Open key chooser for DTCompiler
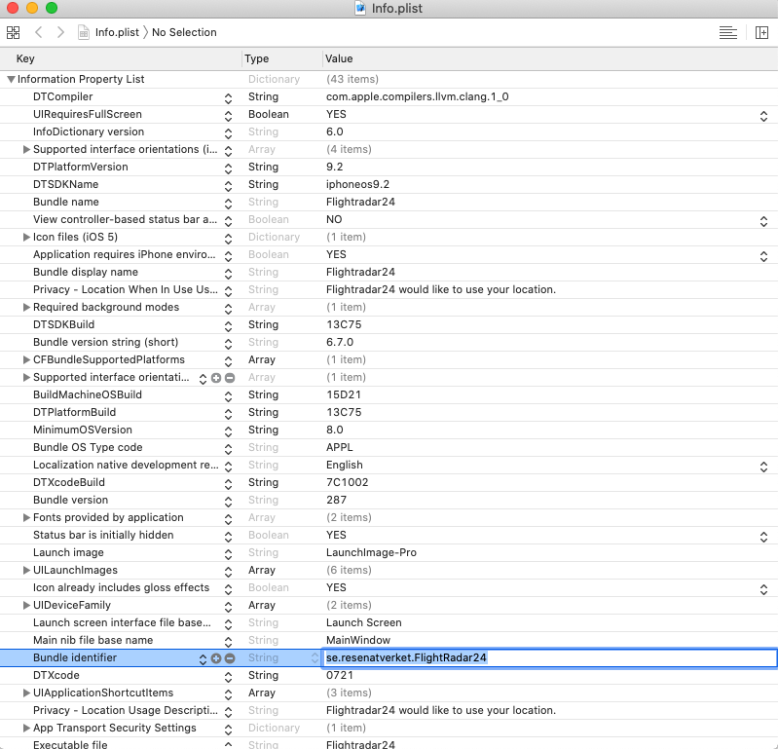 (228, 98)
